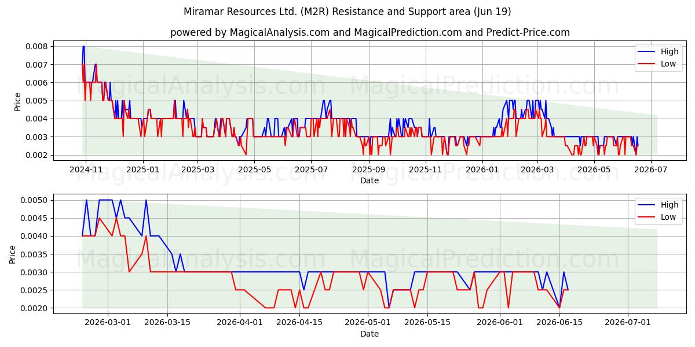Click the '0.0035' lower y-axis label
This screenshot has width=695, height=347.
pyautogui.click(x=35, y=254)
